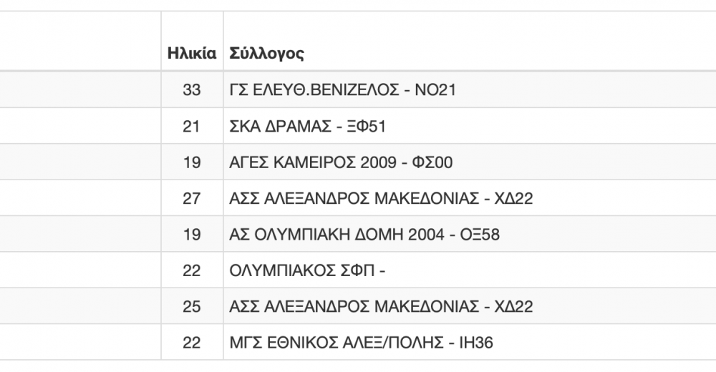Viewport: 716px width, 372px height.
Task: Click the ΟΛΥΜΠΙΑΚΟΣ ΣΦΠ club cell
Action: pos(470,270)
